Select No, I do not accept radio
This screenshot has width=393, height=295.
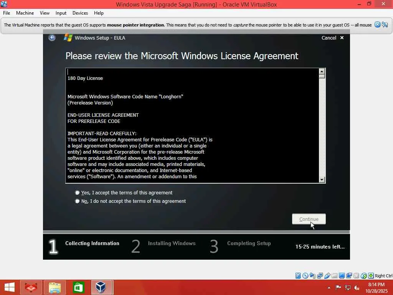(77, 201)
